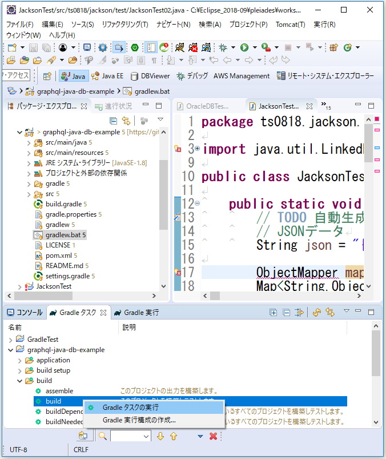Click the New file wizard icon
386x459 pixels.
(12, 47)
